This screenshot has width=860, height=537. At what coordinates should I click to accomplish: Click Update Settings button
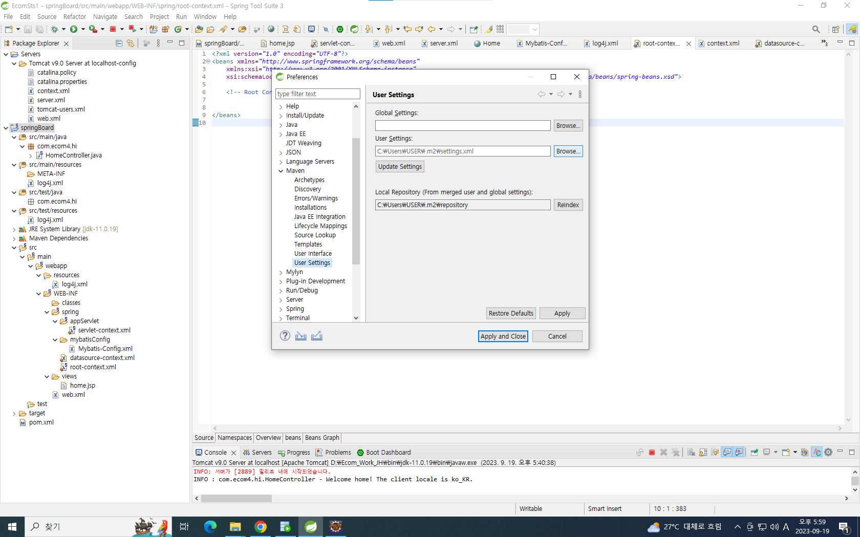pos(400,167)
